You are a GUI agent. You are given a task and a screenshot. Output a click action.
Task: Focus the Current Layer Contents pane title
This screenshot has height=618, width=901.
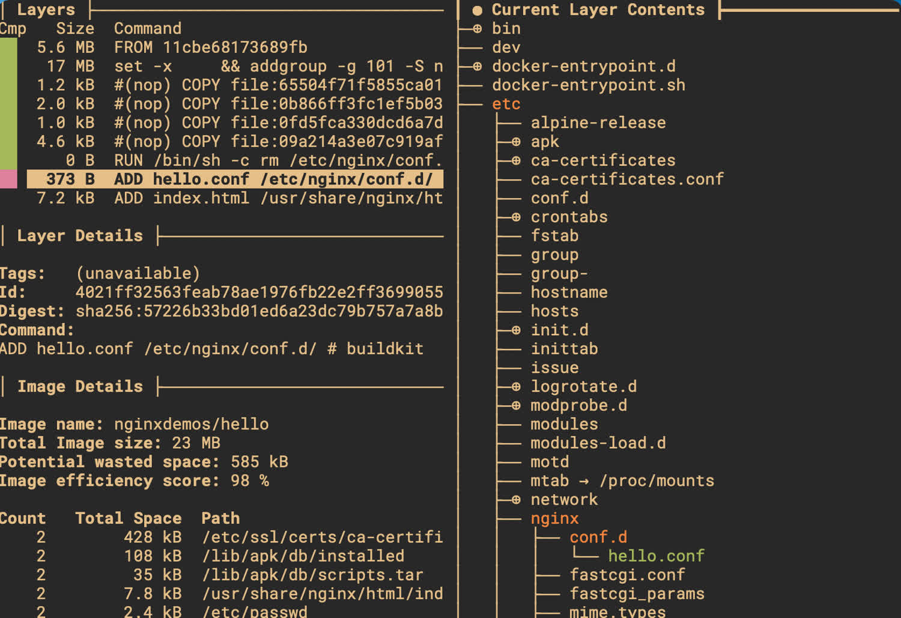click(x=598, y=10)
